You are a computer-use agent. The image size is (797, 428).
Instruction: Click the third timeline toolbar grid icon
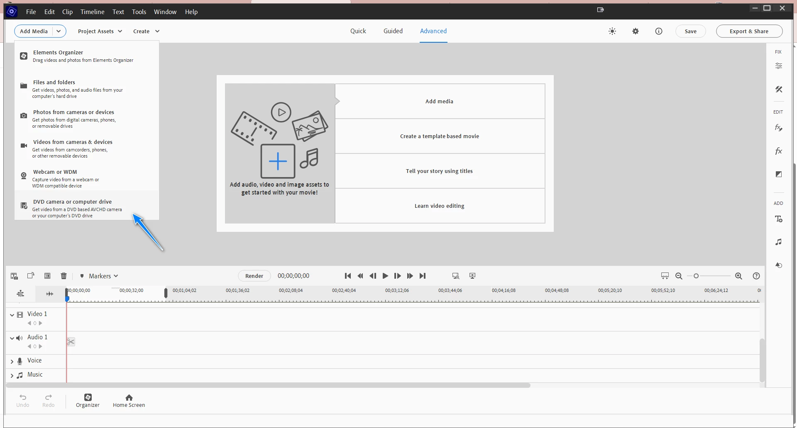click(x=47, y=276)
